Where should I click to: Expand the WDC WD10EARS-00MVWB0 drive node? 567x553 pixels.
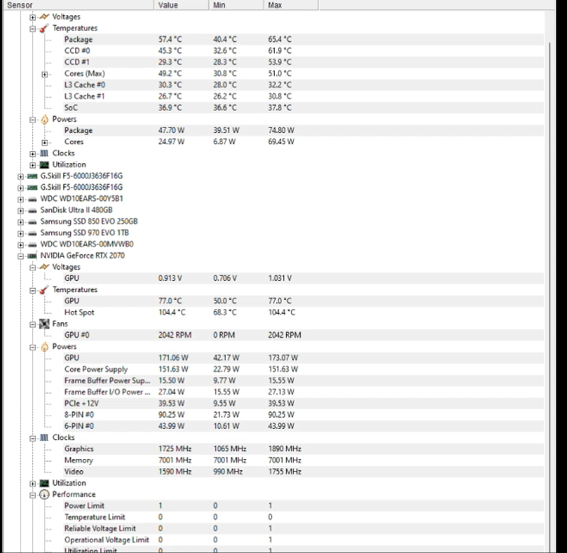point(21,245)
